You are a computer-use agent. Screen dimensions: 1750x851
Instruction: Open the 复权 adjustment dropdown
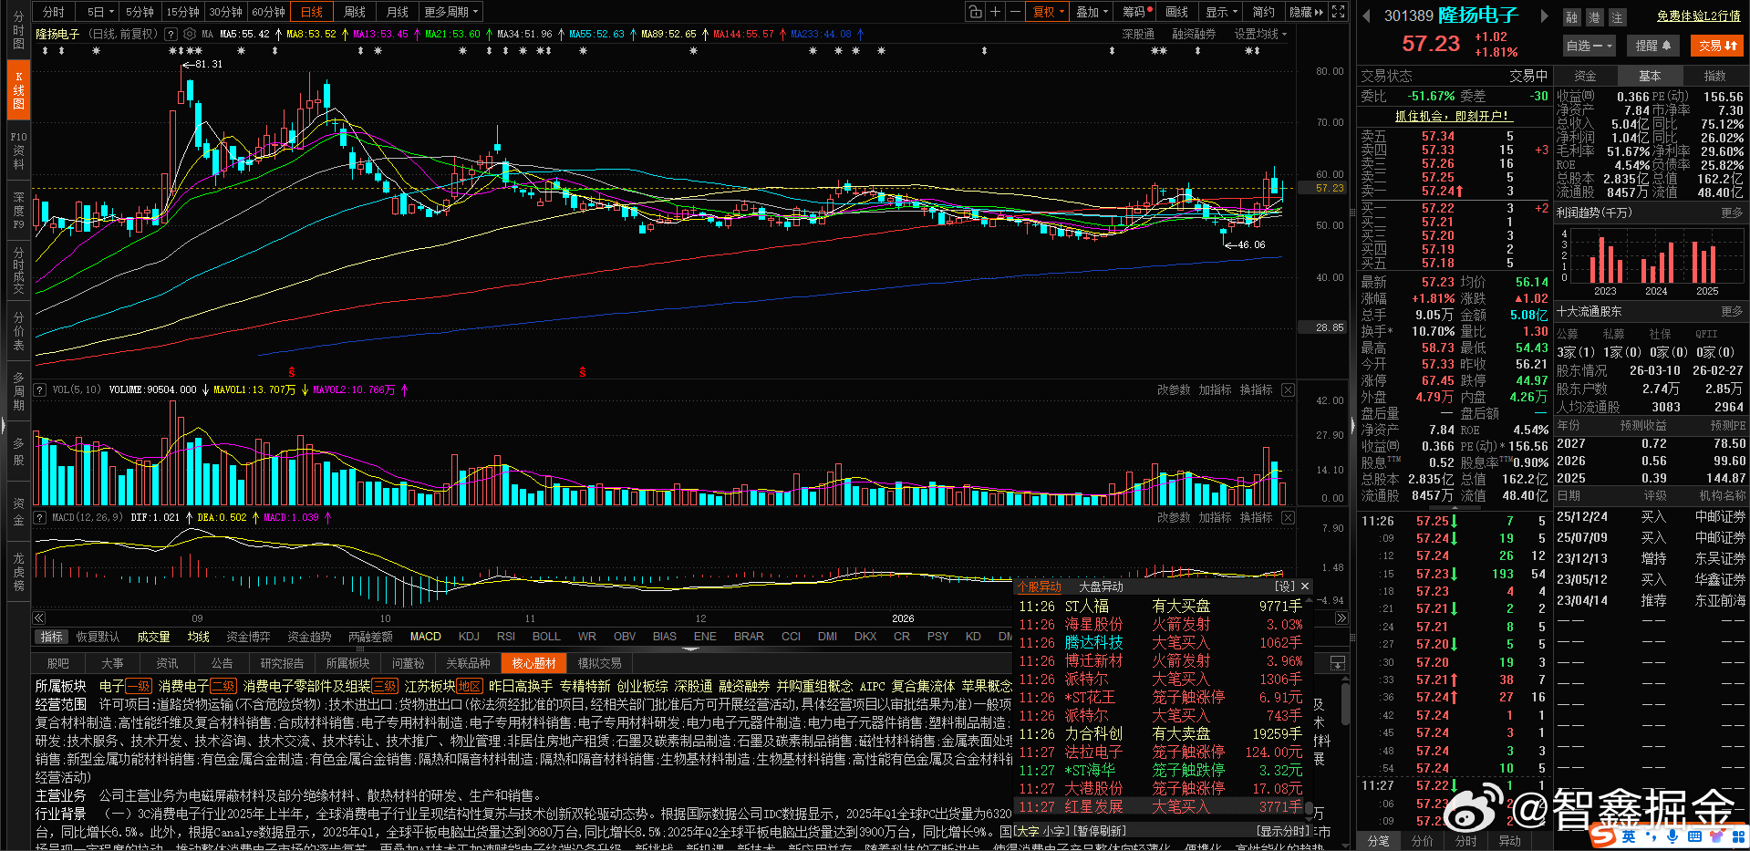pos(1048,12)
